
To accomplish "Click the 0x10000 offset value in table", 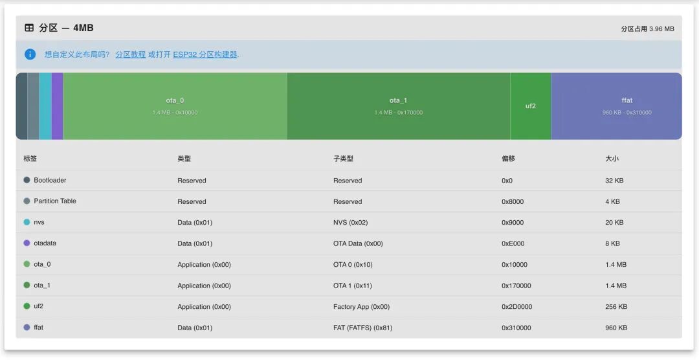I will [515, 265].
